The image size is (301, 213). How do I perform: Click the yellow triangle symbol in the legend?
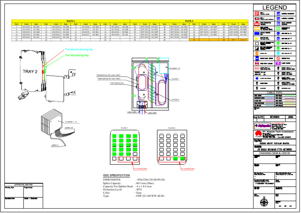tap(257, 38)
